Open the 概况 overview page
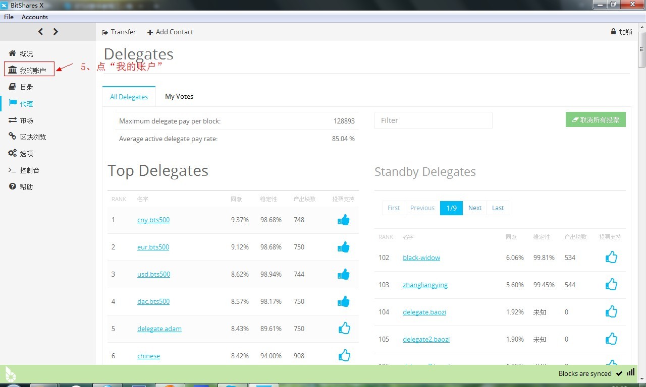 [21, 53]
